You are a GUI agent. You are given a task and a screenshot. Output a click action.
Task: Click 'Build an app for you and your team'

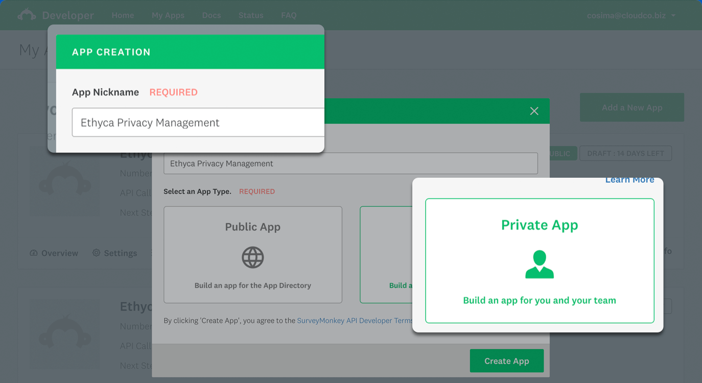(x=540, y=300)
